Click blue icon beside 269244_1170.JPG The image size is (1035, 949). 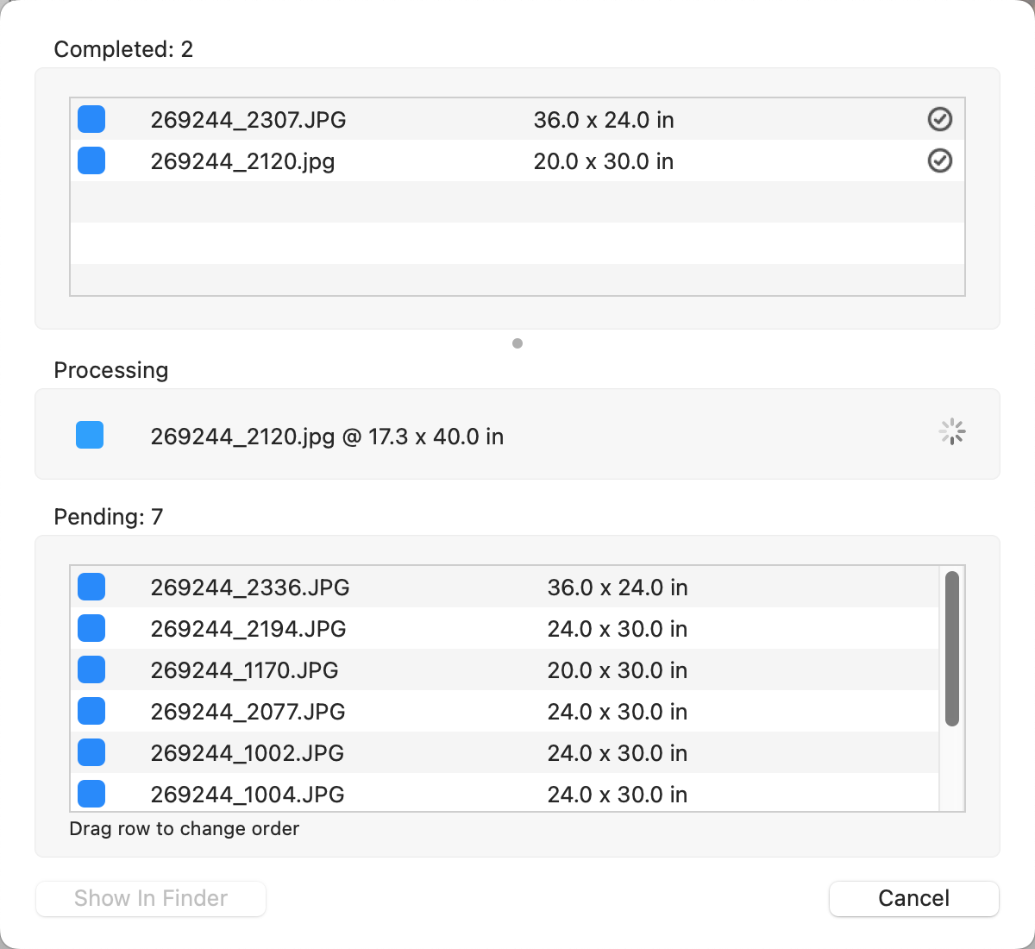coord(91,669)
